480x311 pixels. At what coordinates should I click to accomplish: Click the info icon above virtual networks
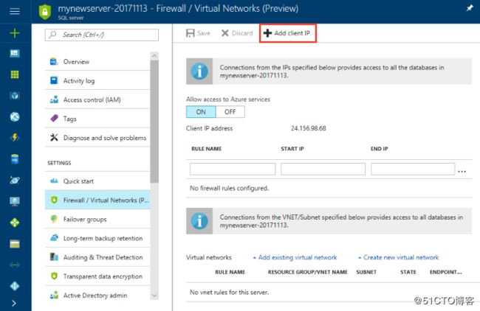pyautogui.click(x=199, y=221)
